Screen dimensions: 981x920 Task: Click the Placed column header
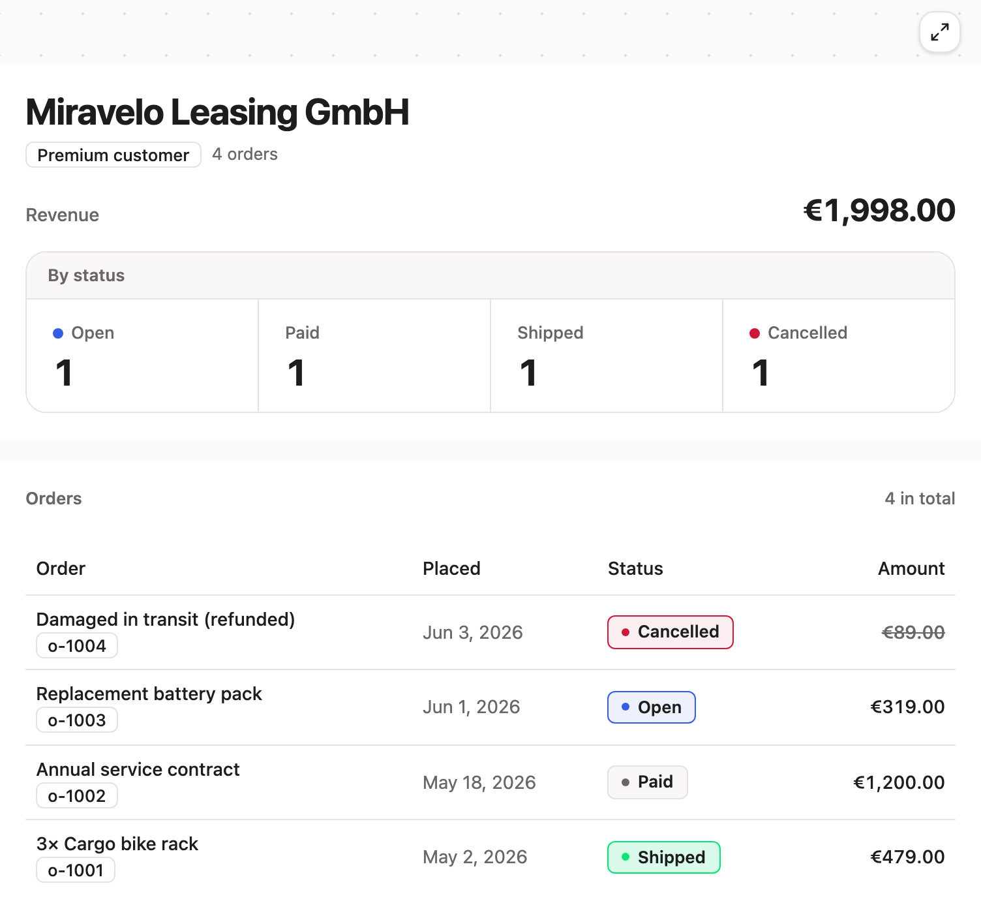[451, 568]
